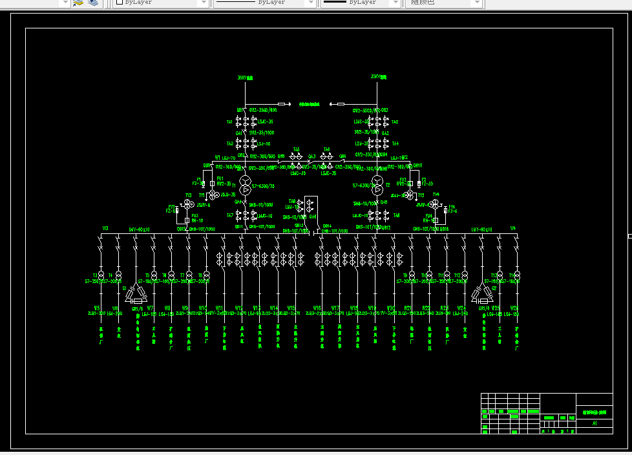632x455 pixels.
Task: Click the TA7 label text
Action: (x=229, y=216)
